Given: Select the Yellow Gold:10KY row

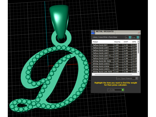Looking at the screenshot, I should coord(114,48).
